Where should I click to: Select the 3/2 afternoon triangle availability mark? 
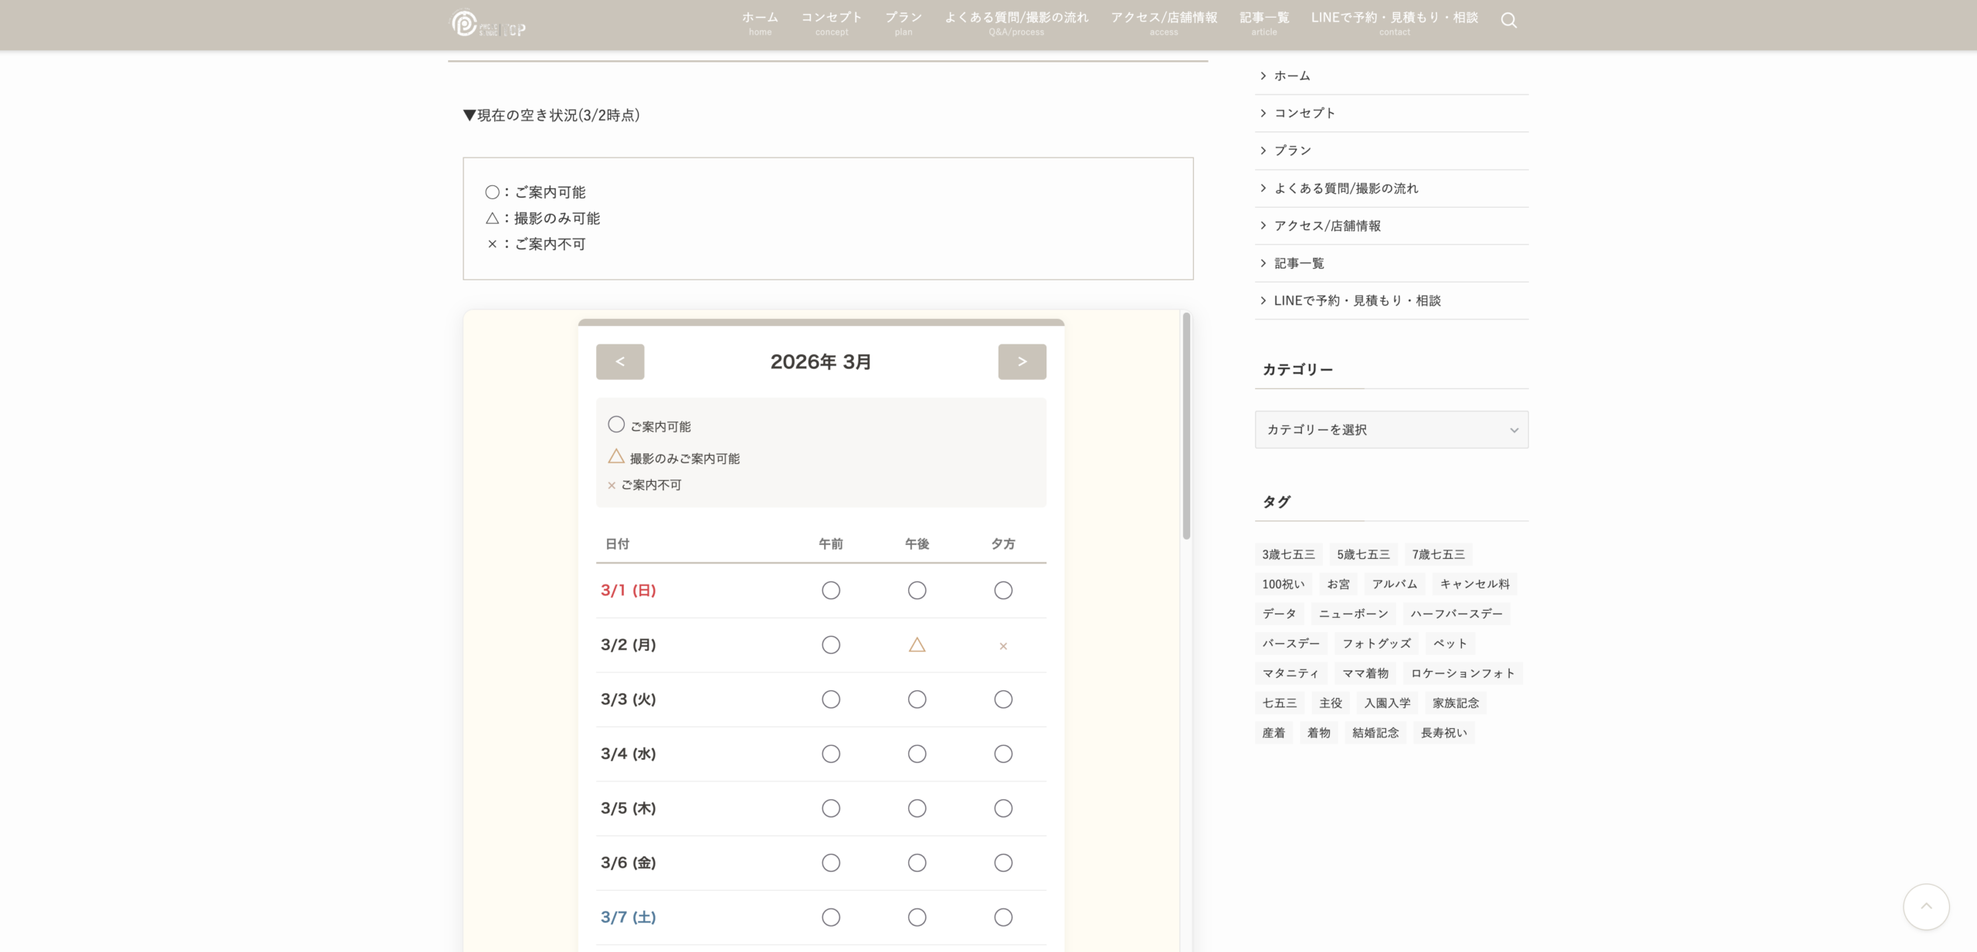[x=917, y=645]
